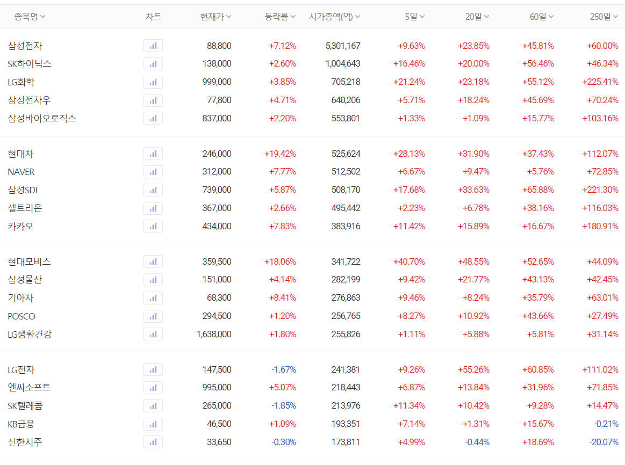Select LG전자 change rate -1.67%
Image resolution: width=625 pixels, height=465 pixels.
tap(284, 369)
